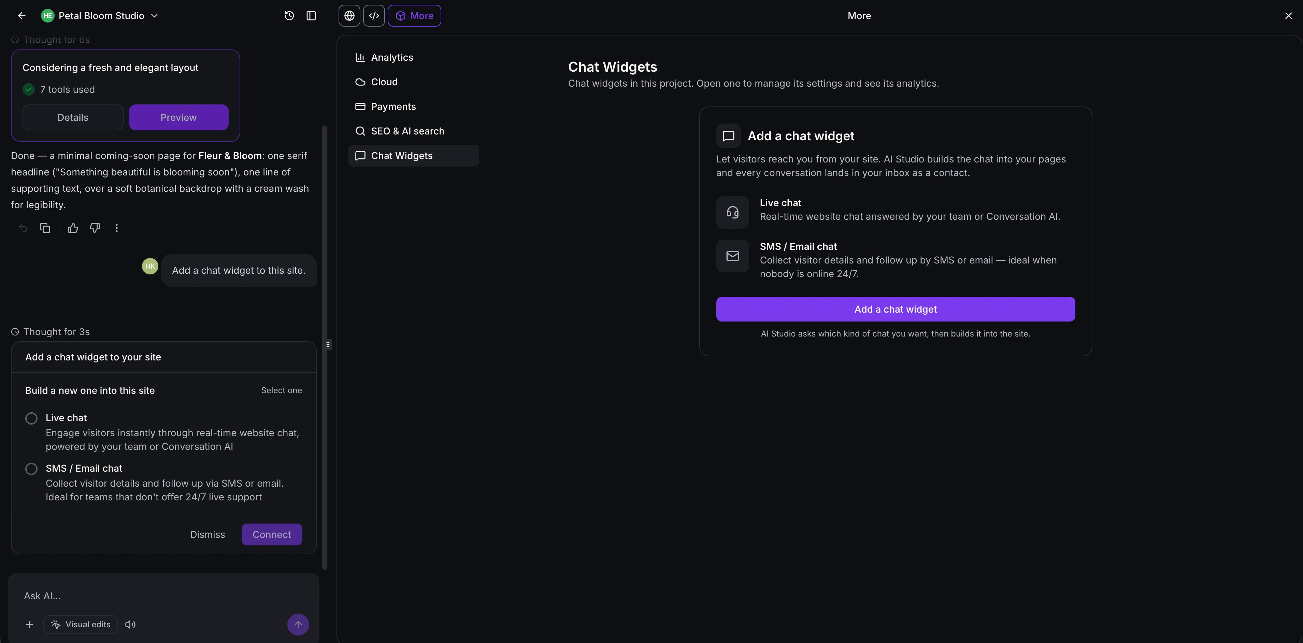Click the 'Select one' label
1303x643 pixels.
281,390
